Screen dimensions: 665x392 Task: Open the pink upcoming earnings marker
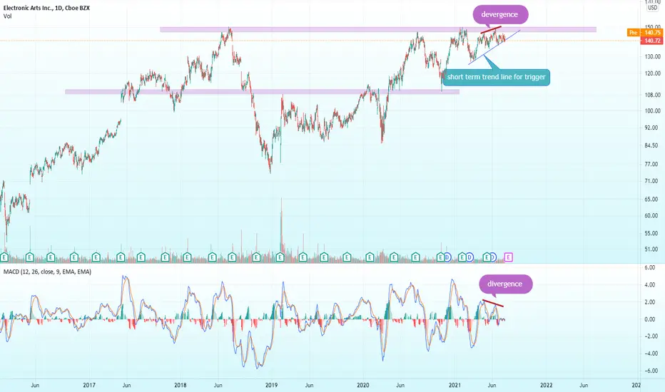pos(508,257)
